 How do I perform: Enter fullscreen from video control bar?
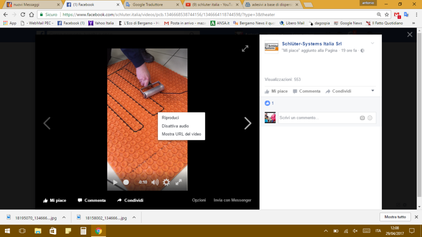(179, 182)
